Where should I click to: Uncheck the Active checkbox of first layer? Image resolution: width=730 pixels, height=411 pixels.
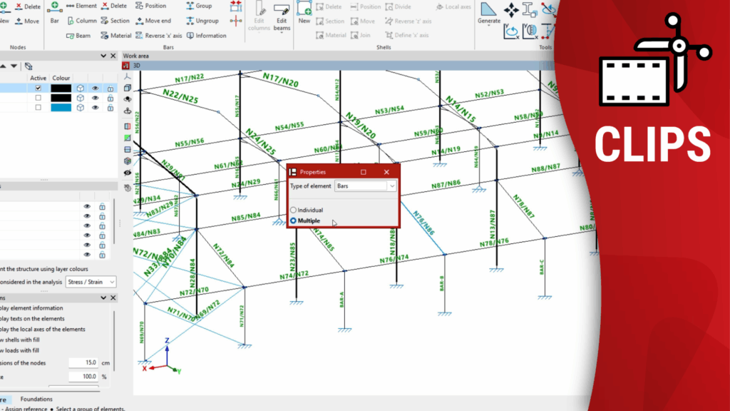tap(38, 88)
